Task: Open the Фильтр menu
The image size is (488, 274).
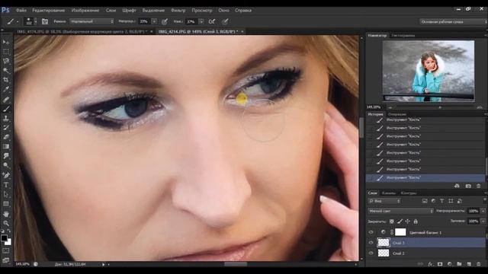Action: (178, 10)
